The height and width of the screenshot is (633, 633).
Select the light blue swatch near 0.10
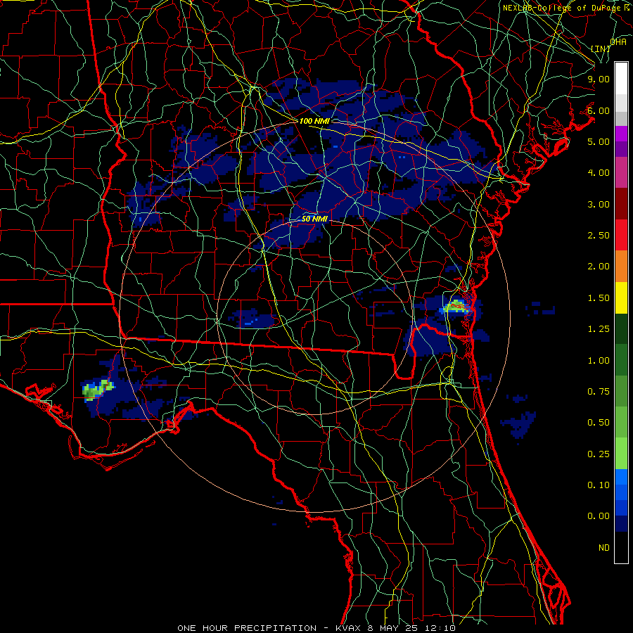[621, 477]
